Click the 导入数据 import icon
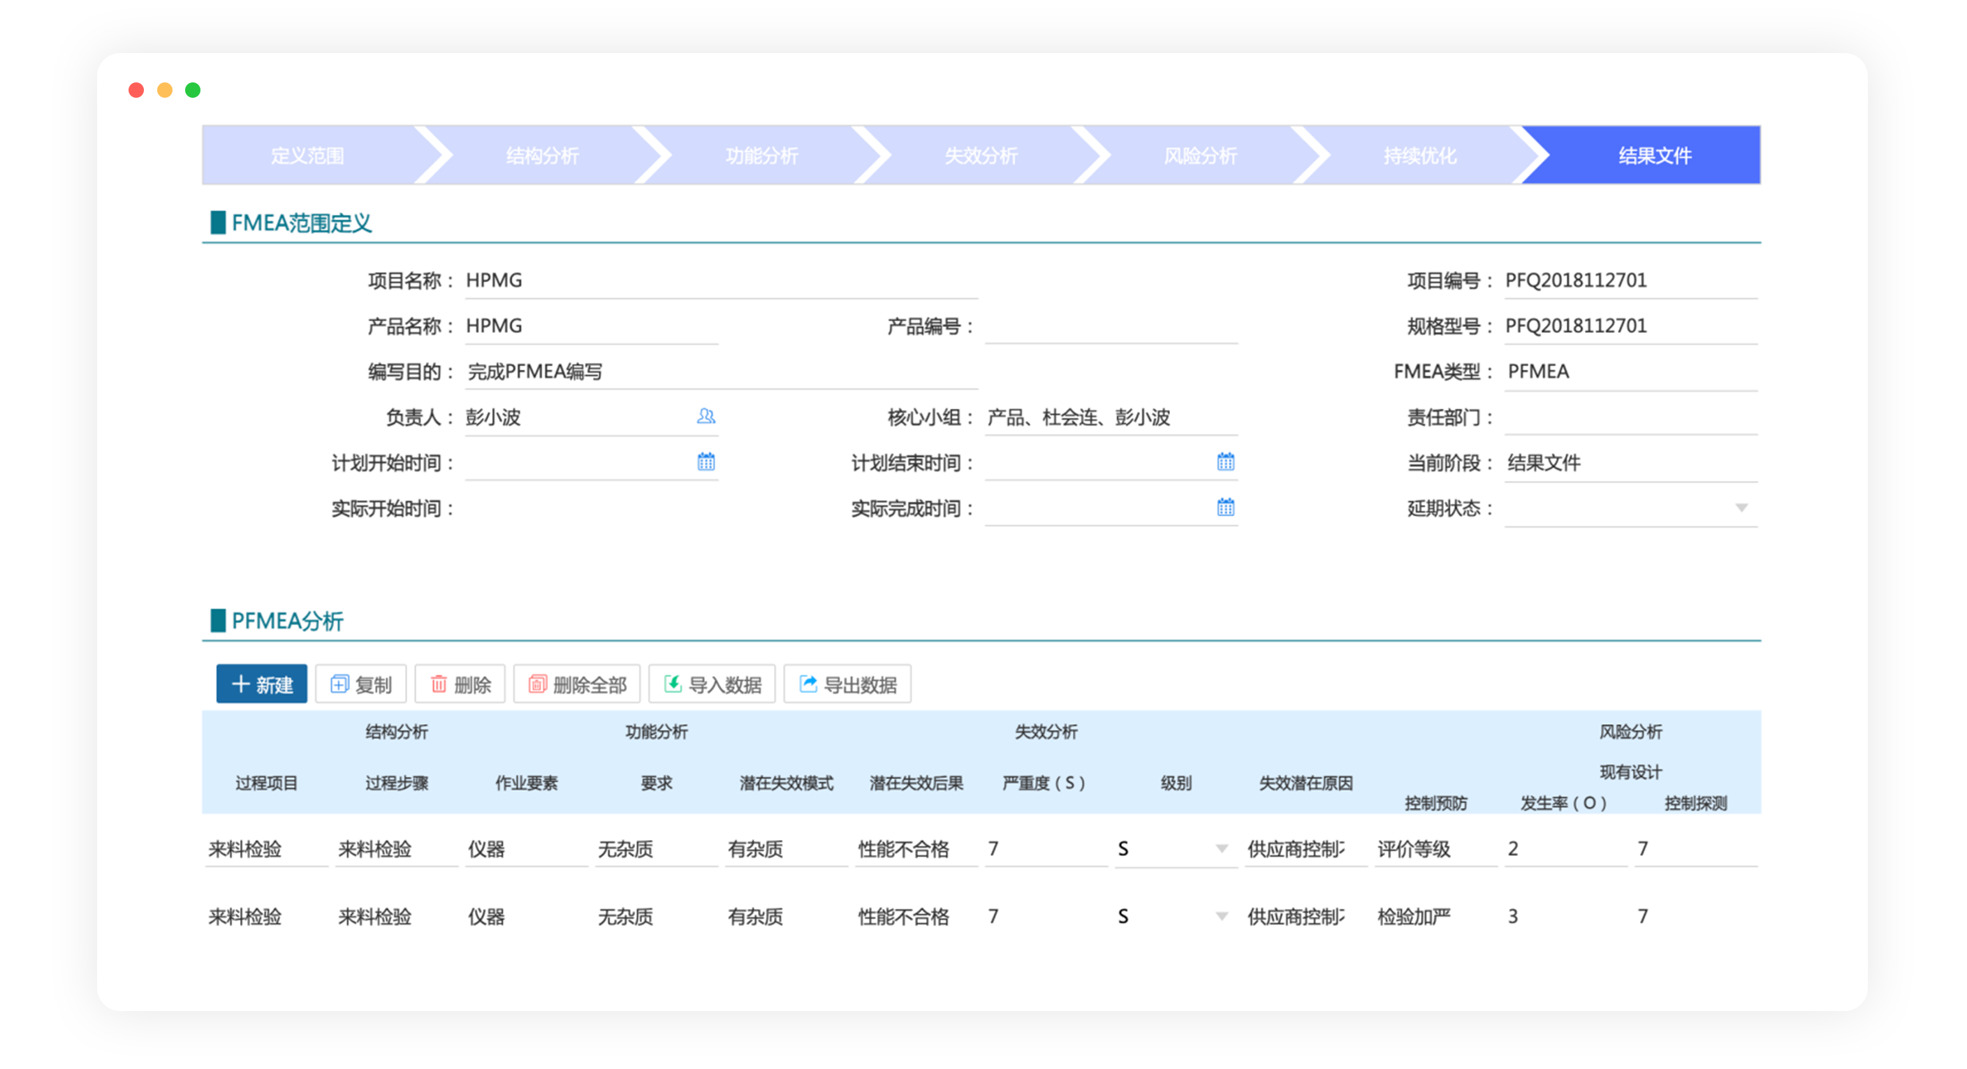The image size is (1967, 1069). [671, 684]
